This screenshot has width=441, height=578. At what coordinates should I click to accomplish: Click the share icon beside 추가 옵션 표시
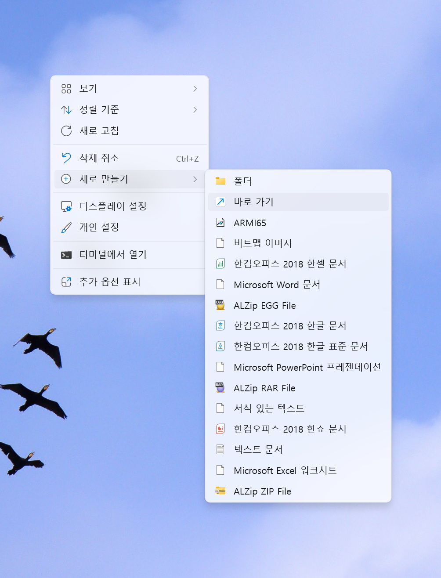[x=66, y=282]
